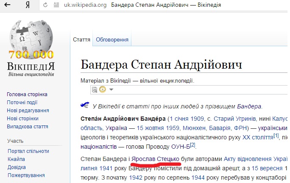
Task: Go to Головна сторінка in the sidebar
Action: [27, 94]
